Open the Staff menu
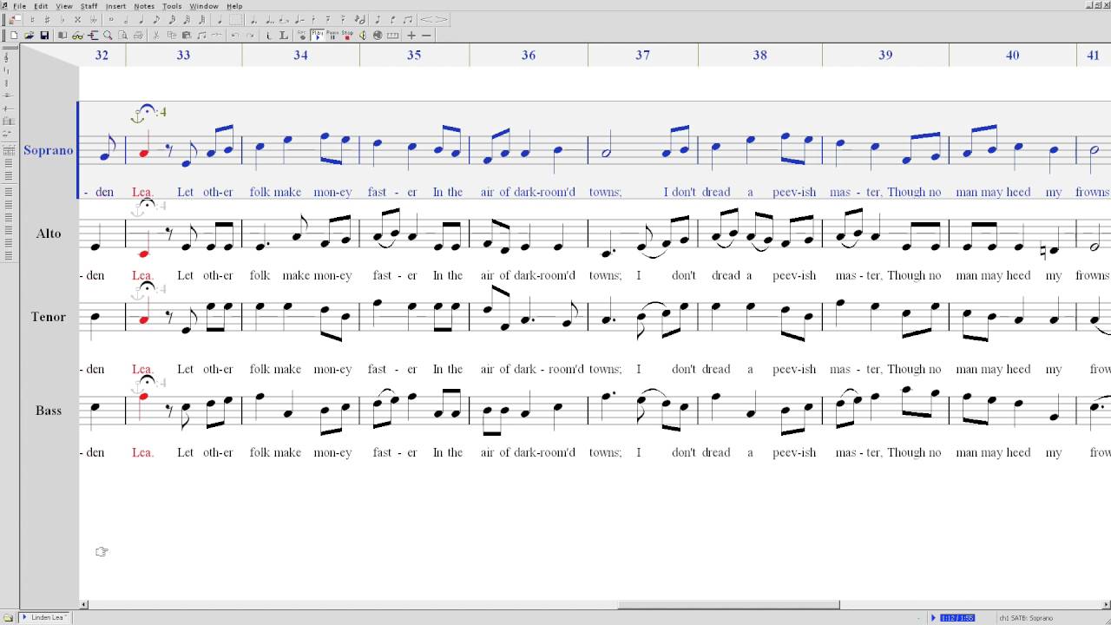This screenshot has width=1111, height=625. (89, 6)
